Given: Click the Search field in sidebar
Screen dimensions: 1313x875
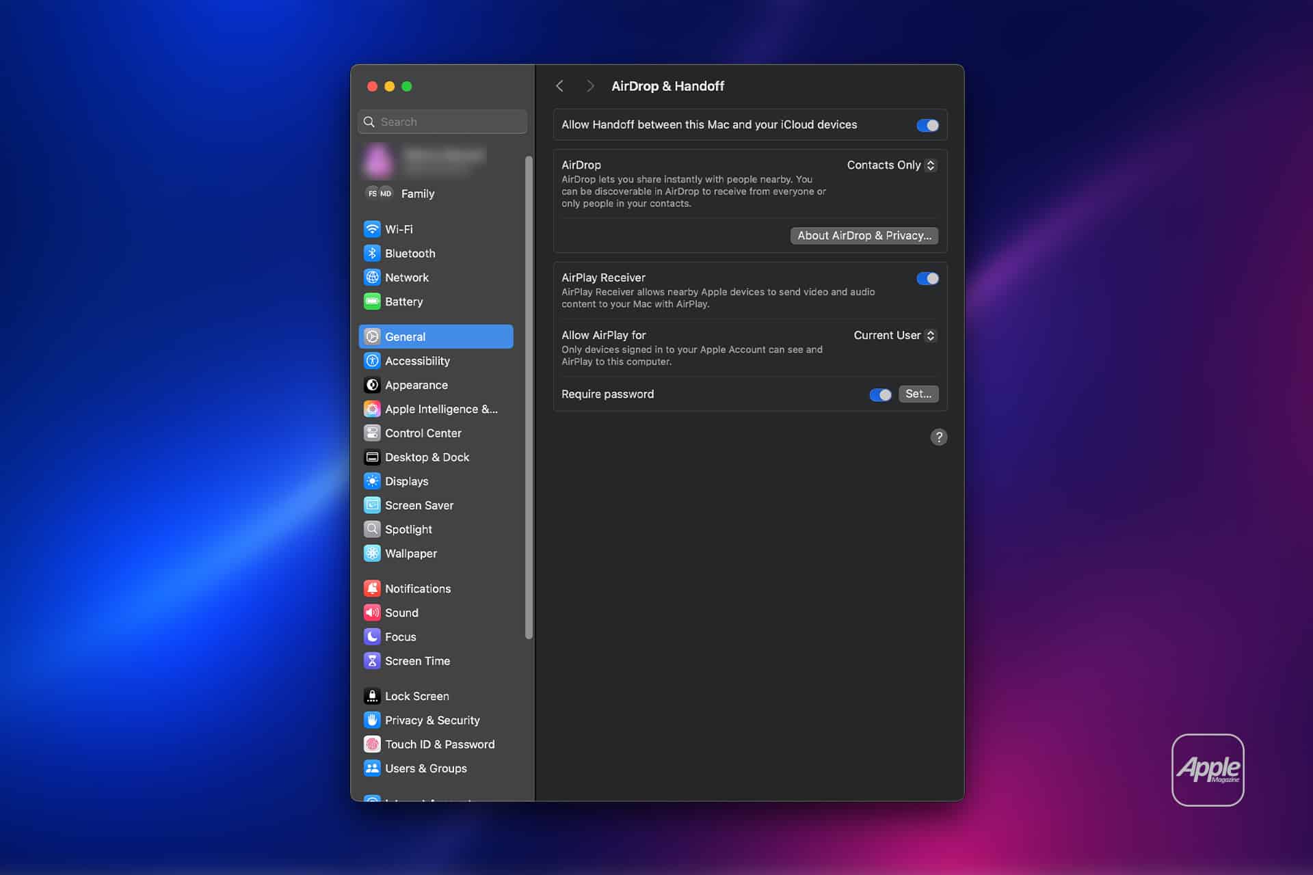Looking at the screenshot, I should tap(442, 122).
